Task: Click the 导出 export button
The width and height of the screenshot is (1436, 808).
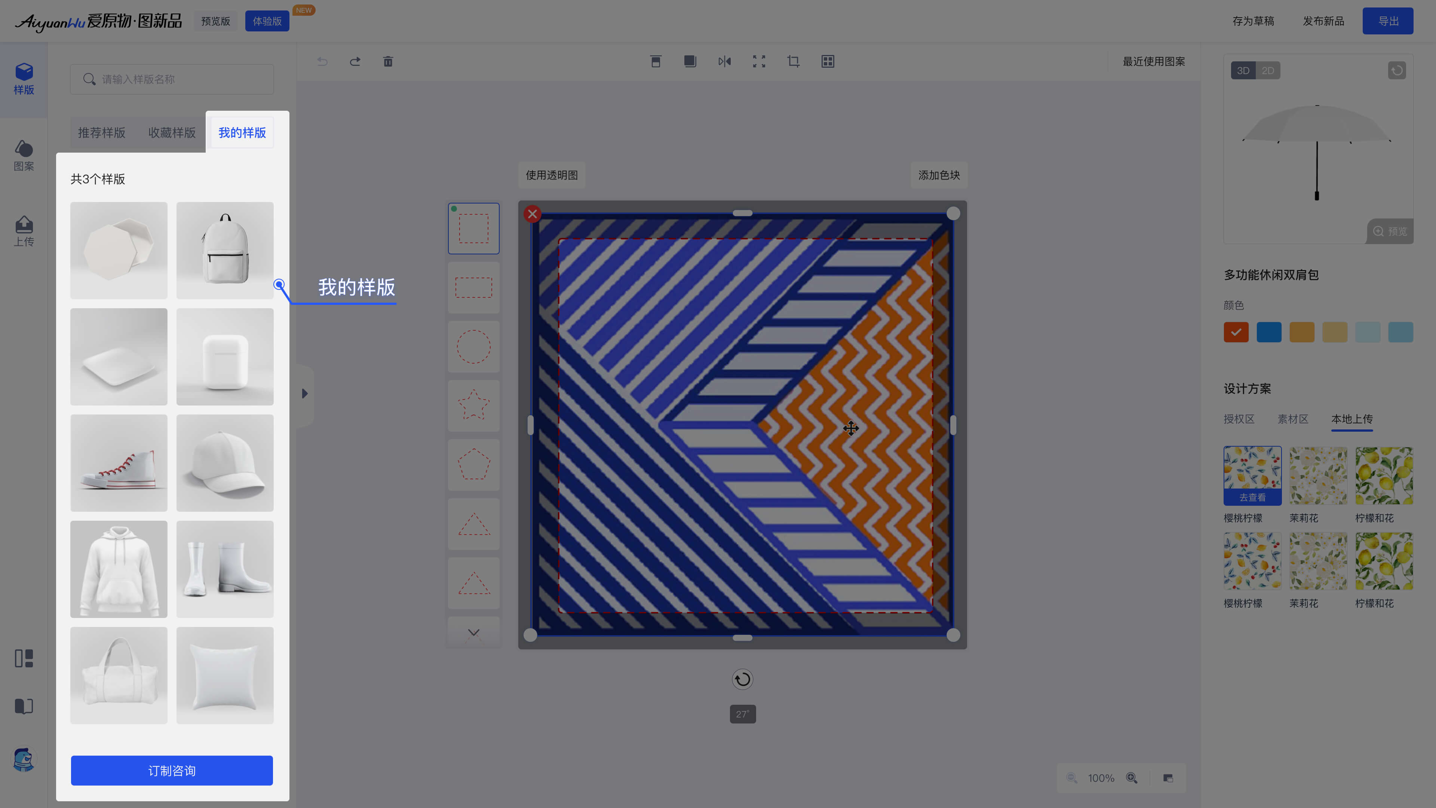Action: click(1387, 21)
